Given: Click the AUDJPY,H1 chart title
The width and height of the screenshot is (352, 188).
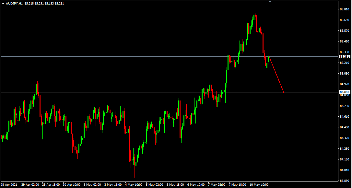Looking at the screenshot, I should [x=14, y=4].
